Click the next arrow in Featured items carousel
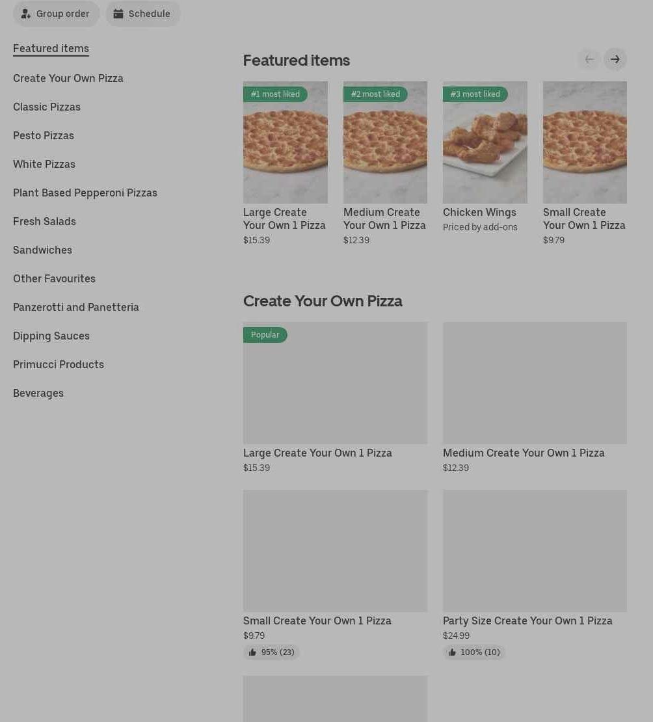 (x=615, y=60)
